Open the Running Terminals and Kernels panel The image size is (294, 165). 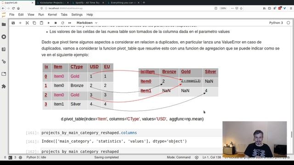pos(4,37)
